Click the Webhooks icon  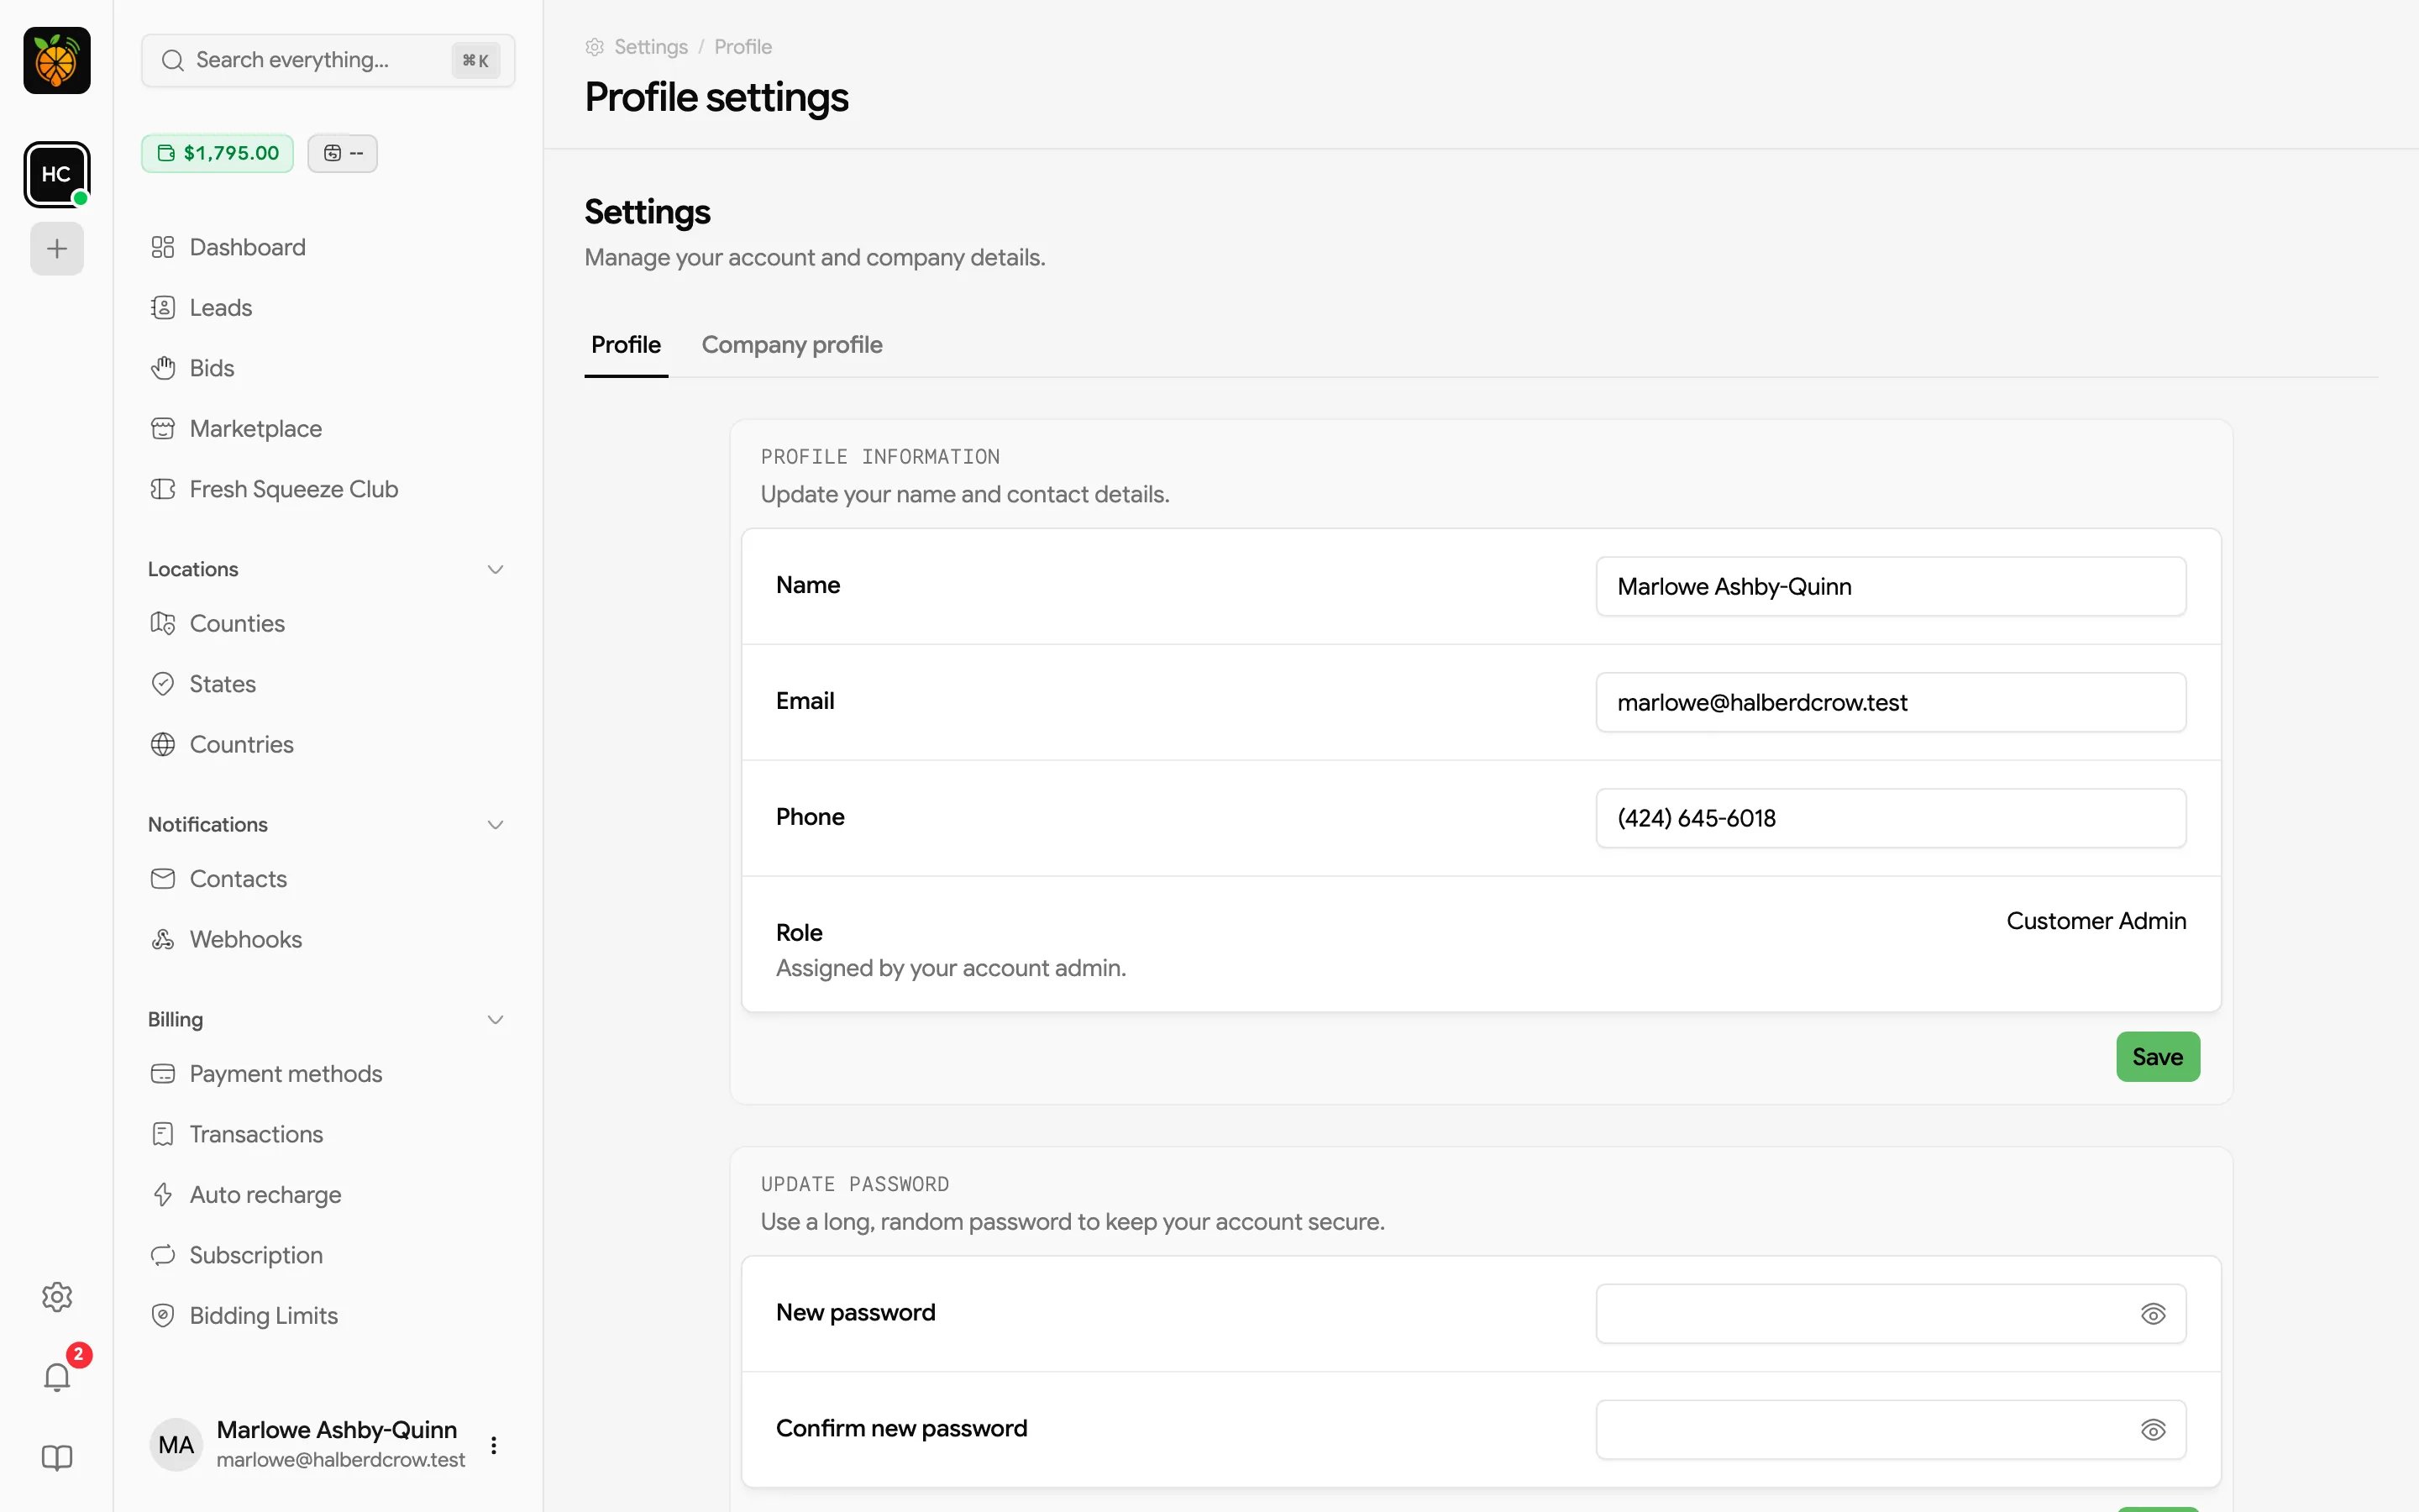[x=163, y=939]
